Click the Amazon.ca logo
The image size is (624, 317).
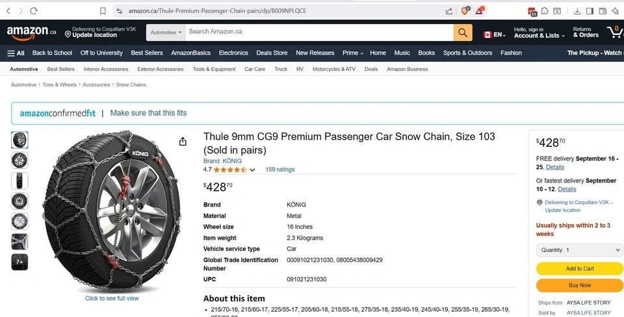pyautogui.click(x=31, y=32)
